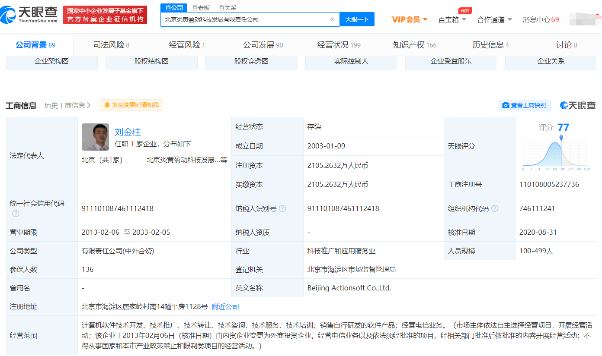Viewport: 602px width, 356px height.
Task: Click 组织机构代码 value 746111241
Action: tap(536, 208)
